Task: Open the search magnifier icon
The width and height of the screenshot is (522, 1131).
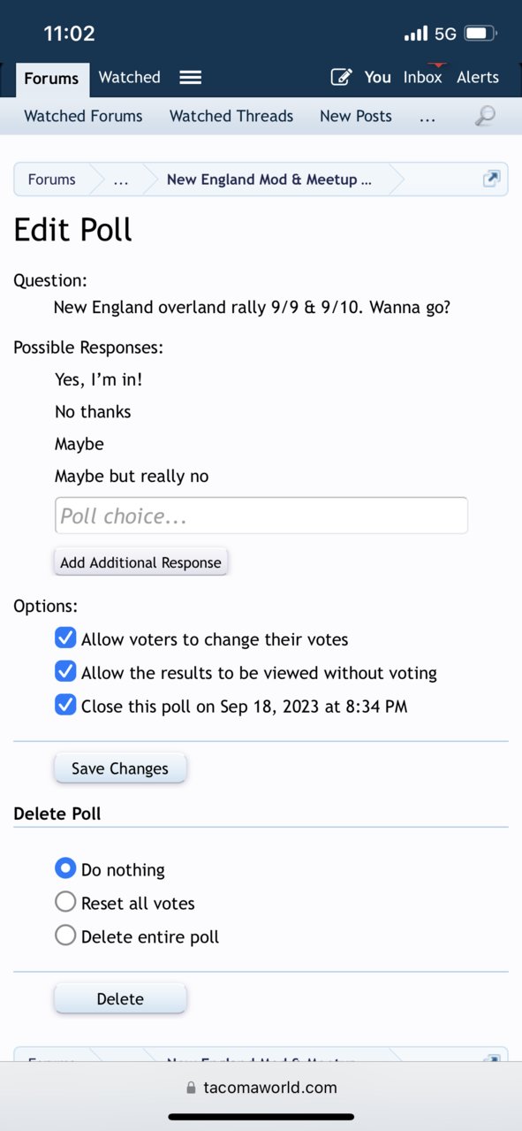Action: tap(485, 116)
